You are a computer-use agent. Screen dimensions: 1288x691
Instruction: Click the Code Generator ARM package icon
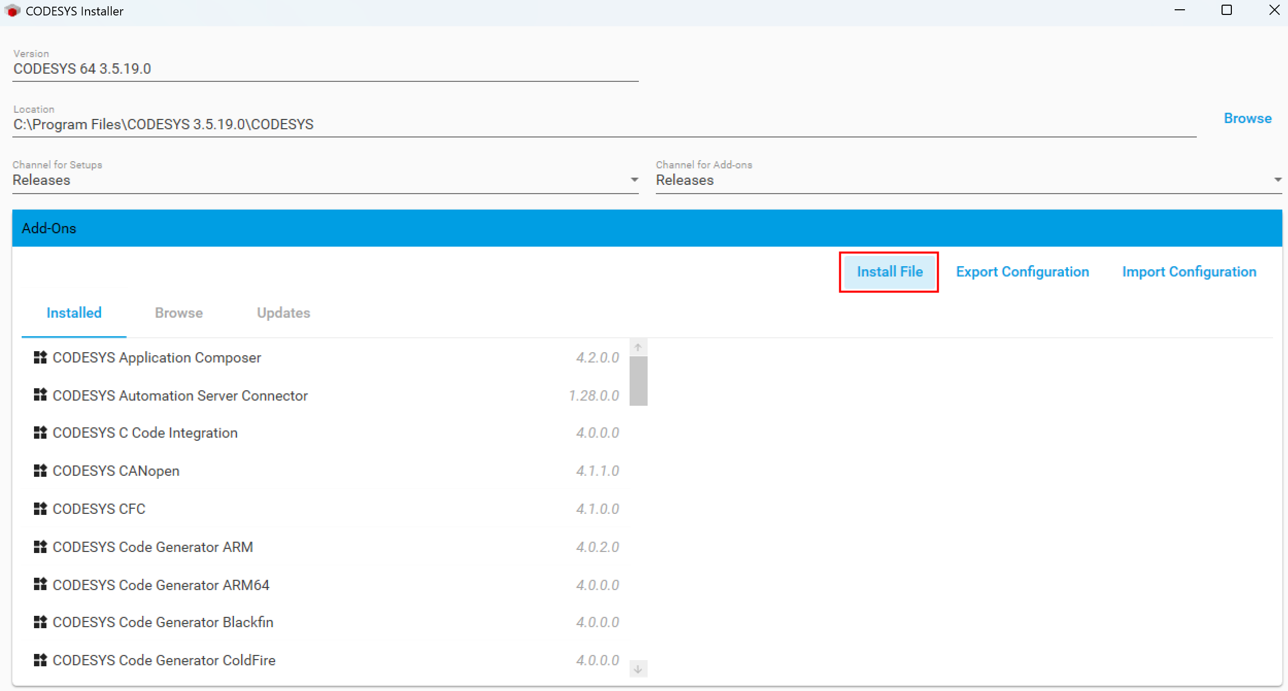point(40,547)
